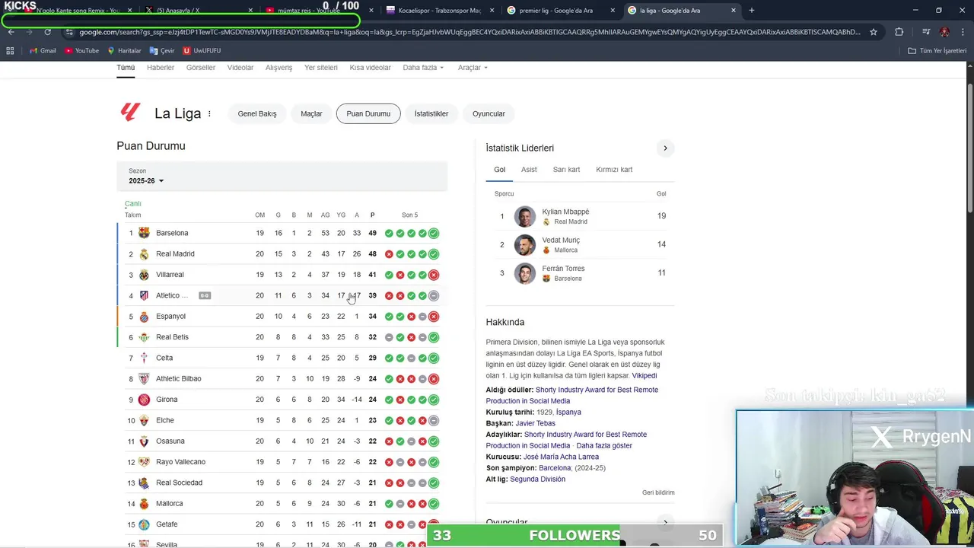This screenshot has width=974, height=548.
Task: Open the Haberler search tab
Action: [x=161, y=68]
